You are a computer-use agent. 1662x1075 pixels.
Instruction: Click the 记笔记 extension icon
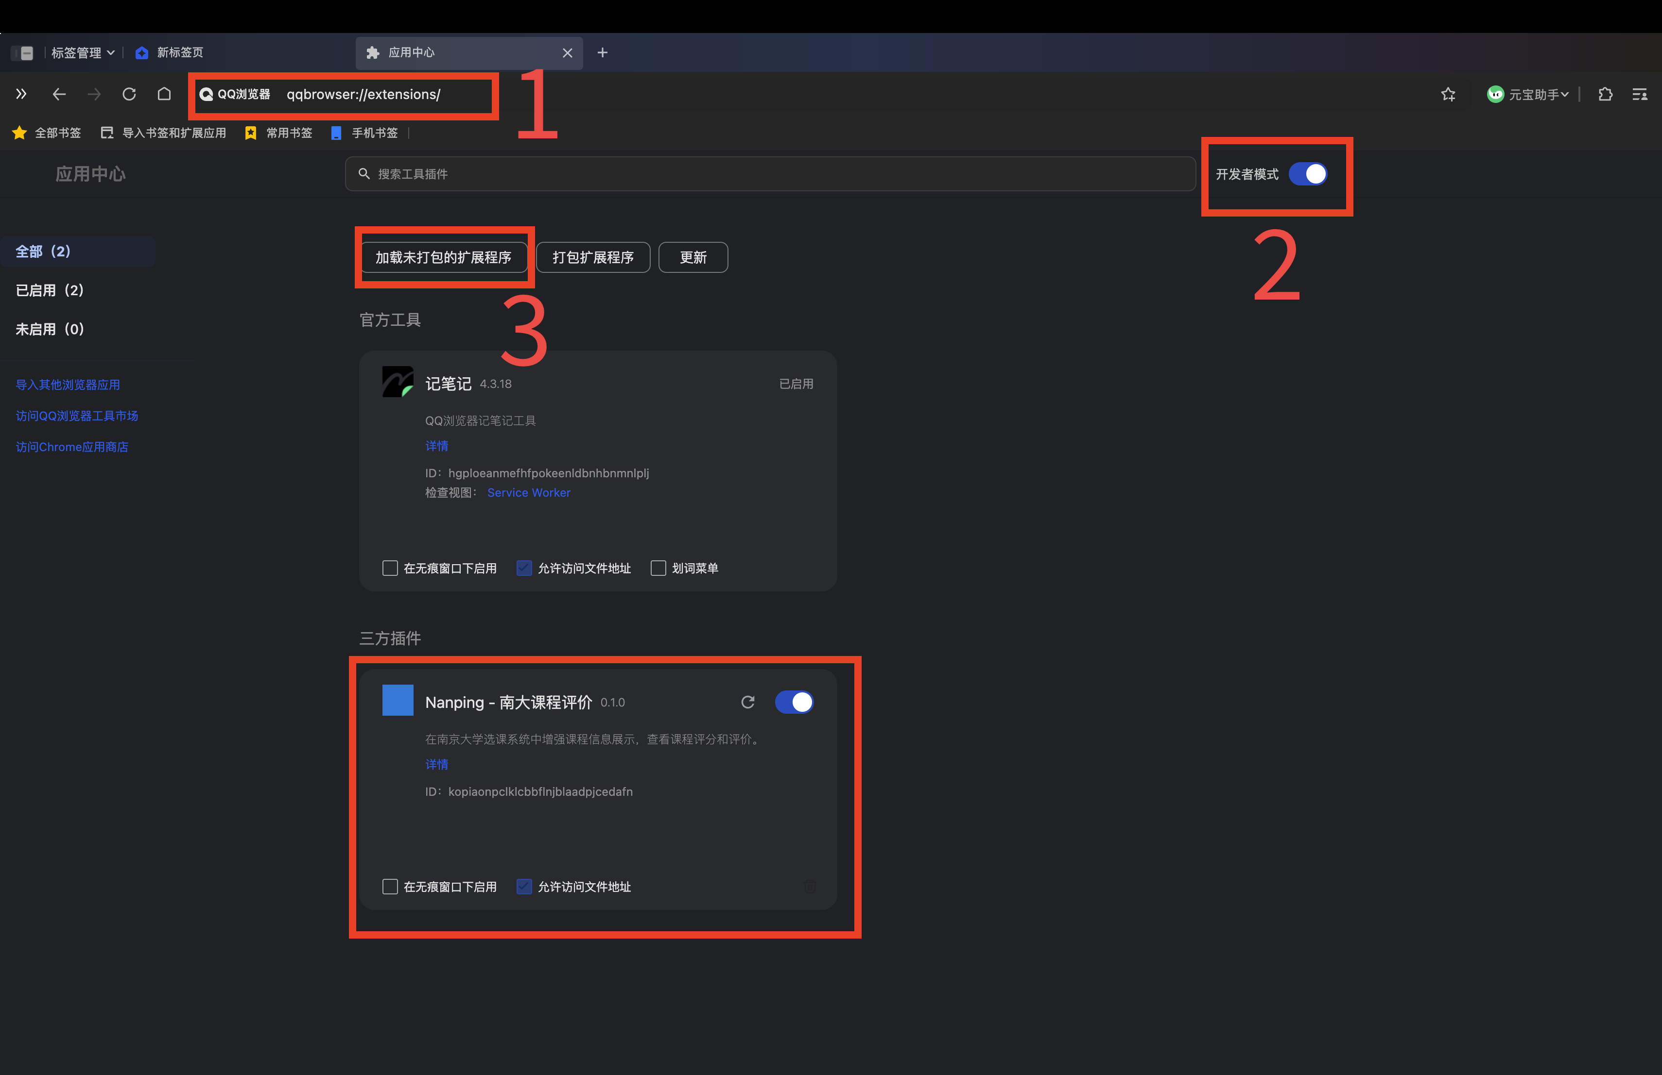[398, 382]
